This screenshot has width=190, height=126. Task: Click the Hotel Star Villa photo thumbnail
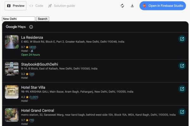coord(12,92)
